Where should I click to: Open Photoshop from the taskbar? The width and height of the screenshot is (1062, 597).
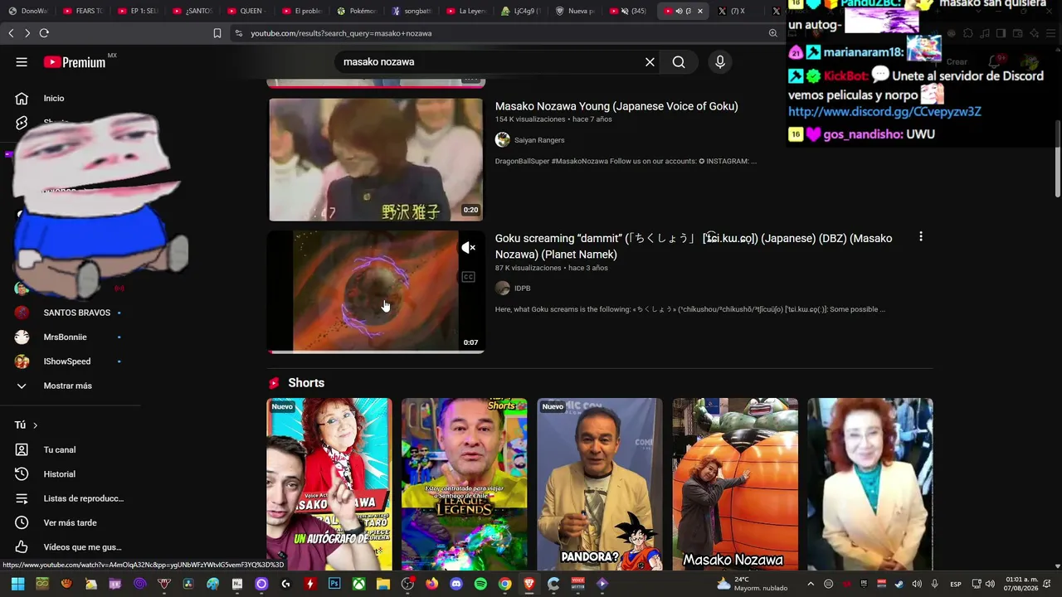pos(334,584)
